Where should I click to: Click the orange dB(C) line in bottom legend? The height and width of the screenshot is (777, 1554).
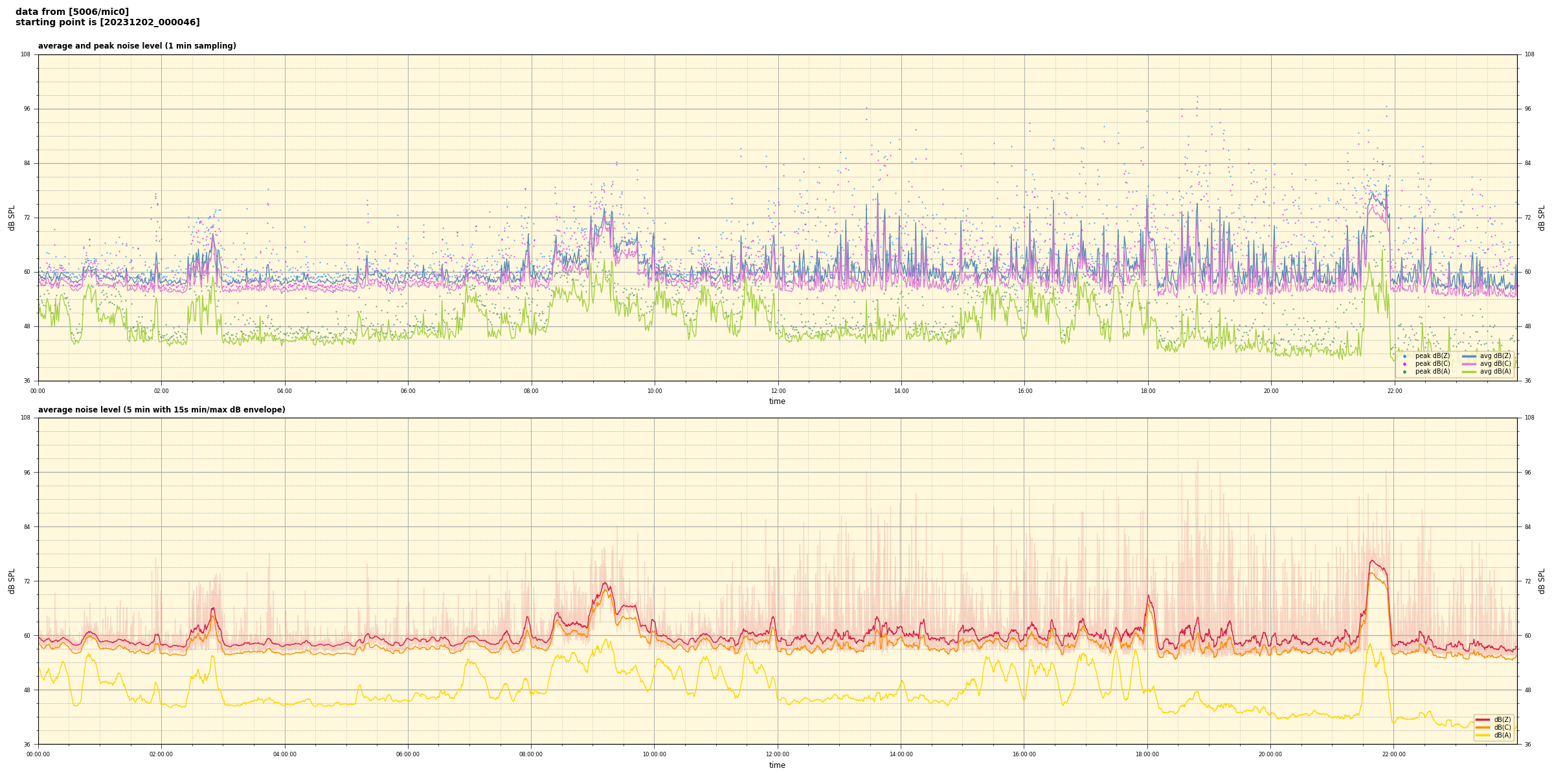tap(1484, 727)
